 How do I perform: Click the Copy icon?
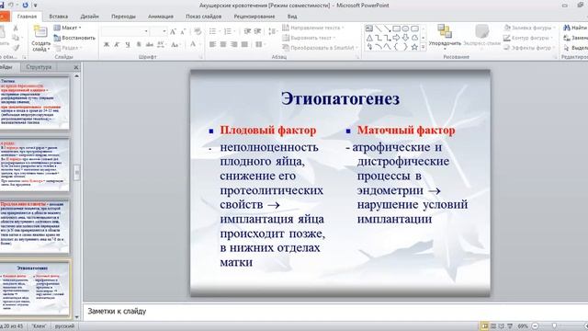click(16, 38)
